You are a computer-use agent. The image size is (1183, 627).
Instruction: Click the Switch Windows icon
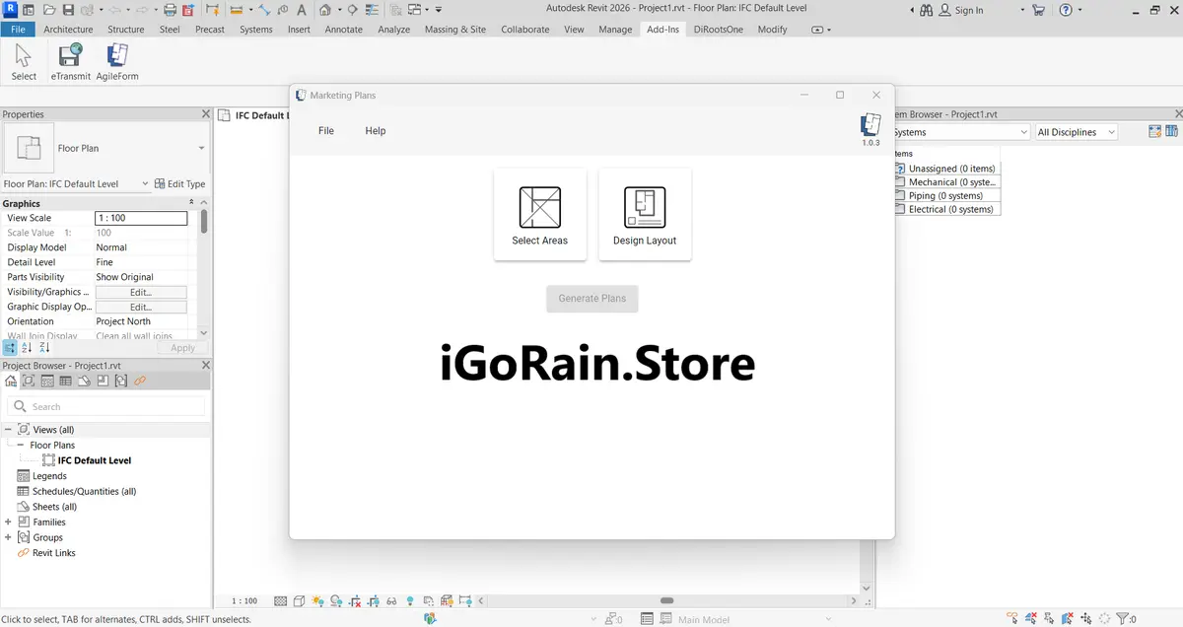(x=415, y=10)
